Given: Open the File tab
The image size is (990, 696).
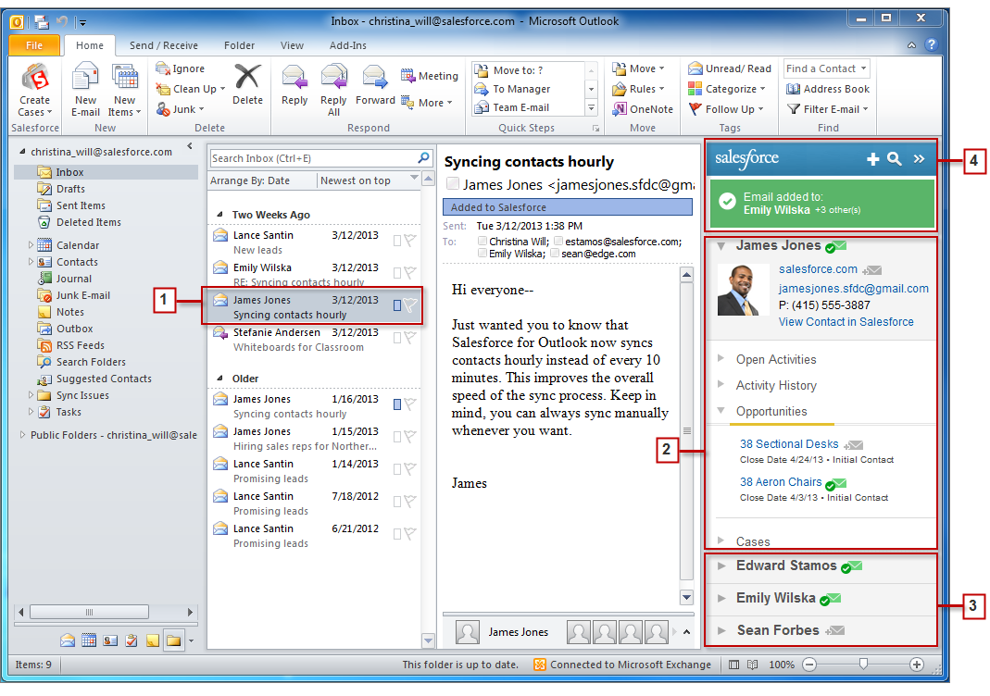Looking at the screenshot, I should (34, 45).
